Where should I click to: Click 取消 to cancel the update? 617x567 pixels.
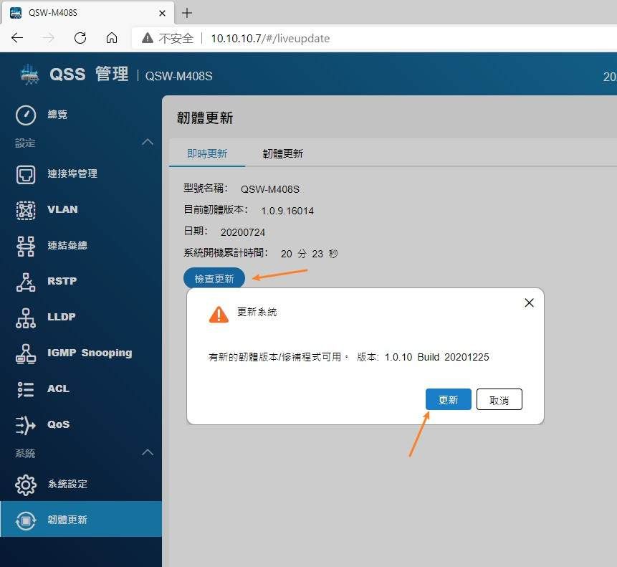(x=499, y=400)
